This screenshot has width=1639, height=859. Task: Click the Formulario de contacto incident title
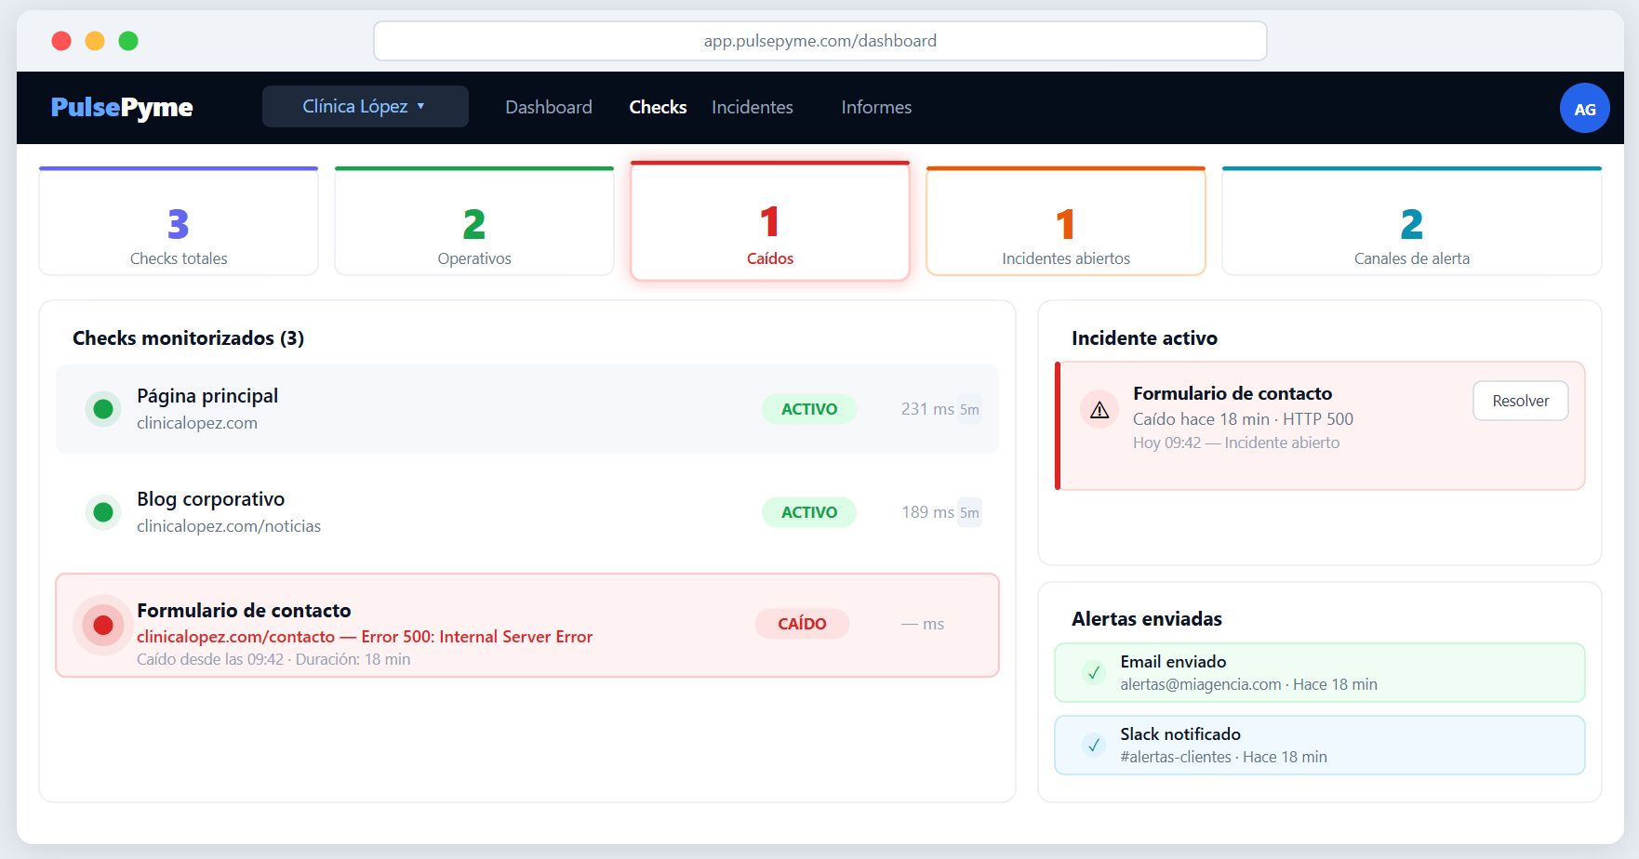[x=1233, y=393]
